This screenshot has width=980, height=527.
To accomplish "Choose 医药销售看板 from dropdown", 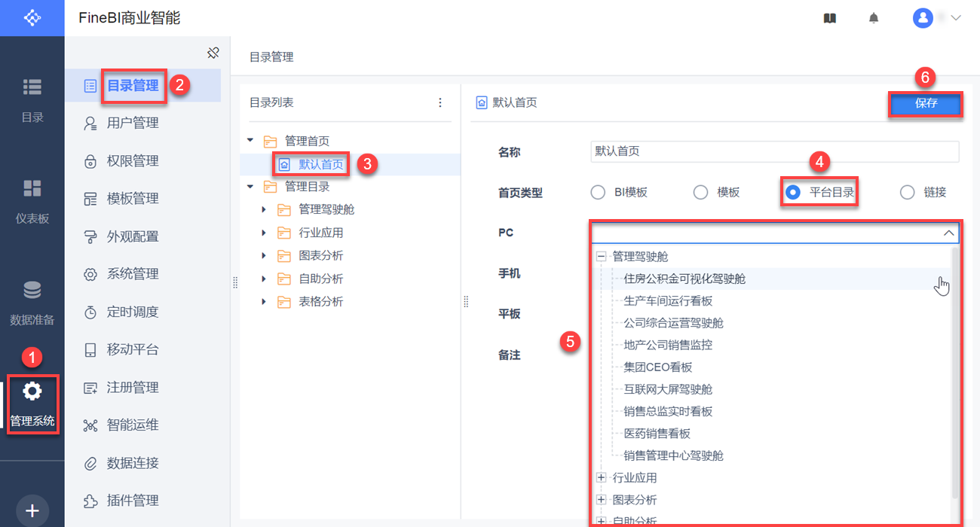I will coord(657,434).
